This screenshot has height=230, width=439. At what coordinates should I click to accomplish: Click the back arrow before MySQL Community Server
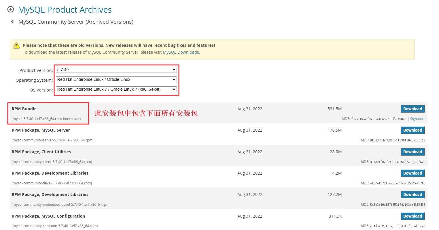click(x=12, y=21)
